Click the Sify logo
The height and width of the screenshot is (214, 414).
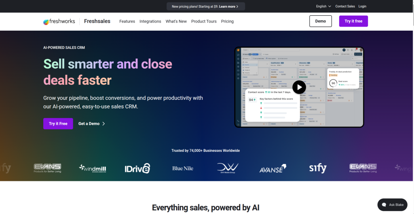tap(318, 168)
